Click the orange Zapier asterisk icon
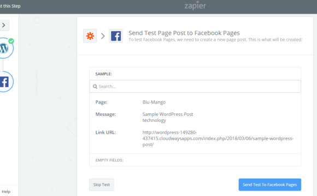This screenshot has height=196, width=317. (x=90, y=36)
